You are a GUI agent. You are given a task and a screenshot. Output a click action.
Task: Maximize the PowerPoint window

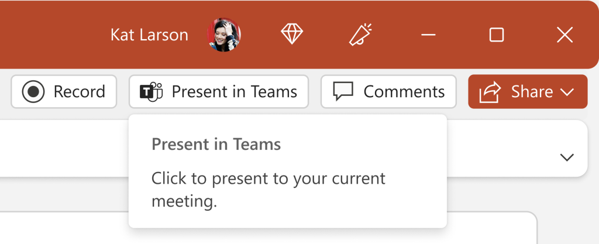pyautogui.click(x=496, y=35)
